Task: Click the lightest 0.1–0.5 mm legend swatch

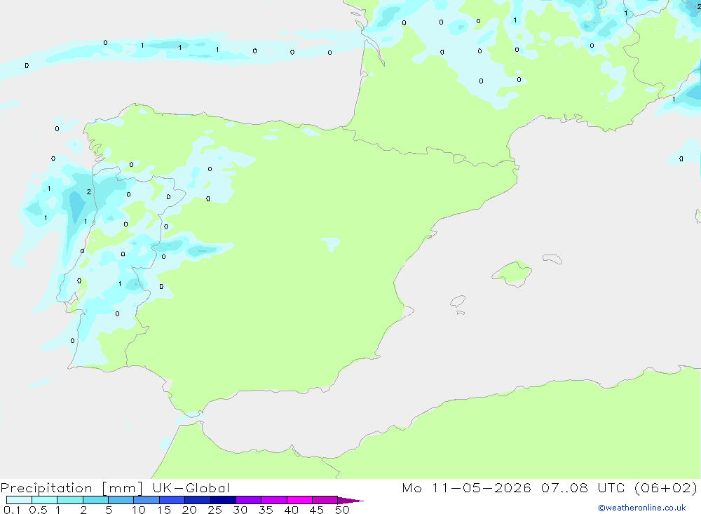Action: 19,500
